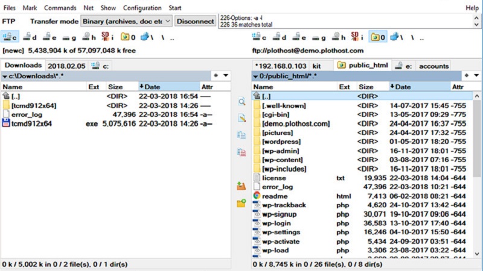The height and width of the screenshot is (271, 483).
Task: Expand the c:\Downloads path history arrow
Action: coord(5,76)
